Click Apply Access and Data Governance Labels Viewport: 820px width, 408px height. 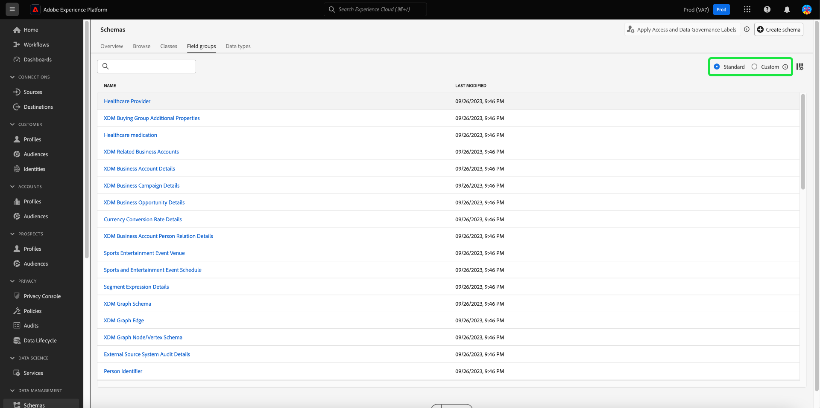click(x=682, y=29)
